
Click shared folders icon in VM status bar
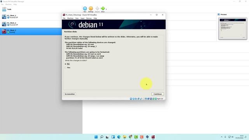(x=144, y=99)
